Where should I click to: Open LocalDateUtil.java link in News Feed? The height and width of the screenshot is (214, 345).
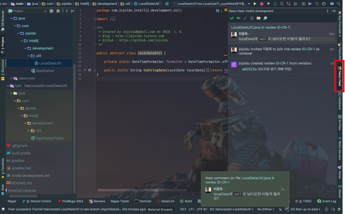click(250, 27)
